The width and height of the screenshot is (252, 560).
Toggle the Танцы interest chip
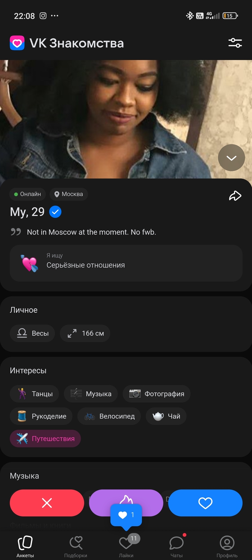(x=35, y=394)
